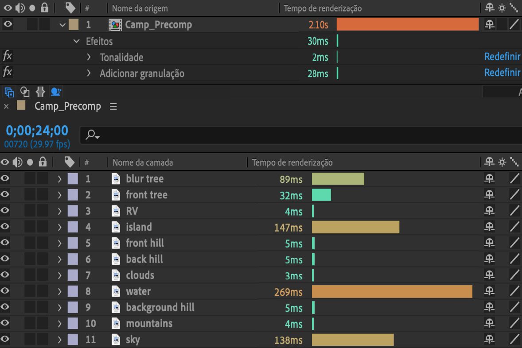
Task: Click the transfer controls pane icon
Action: click(x=26, y=92)
